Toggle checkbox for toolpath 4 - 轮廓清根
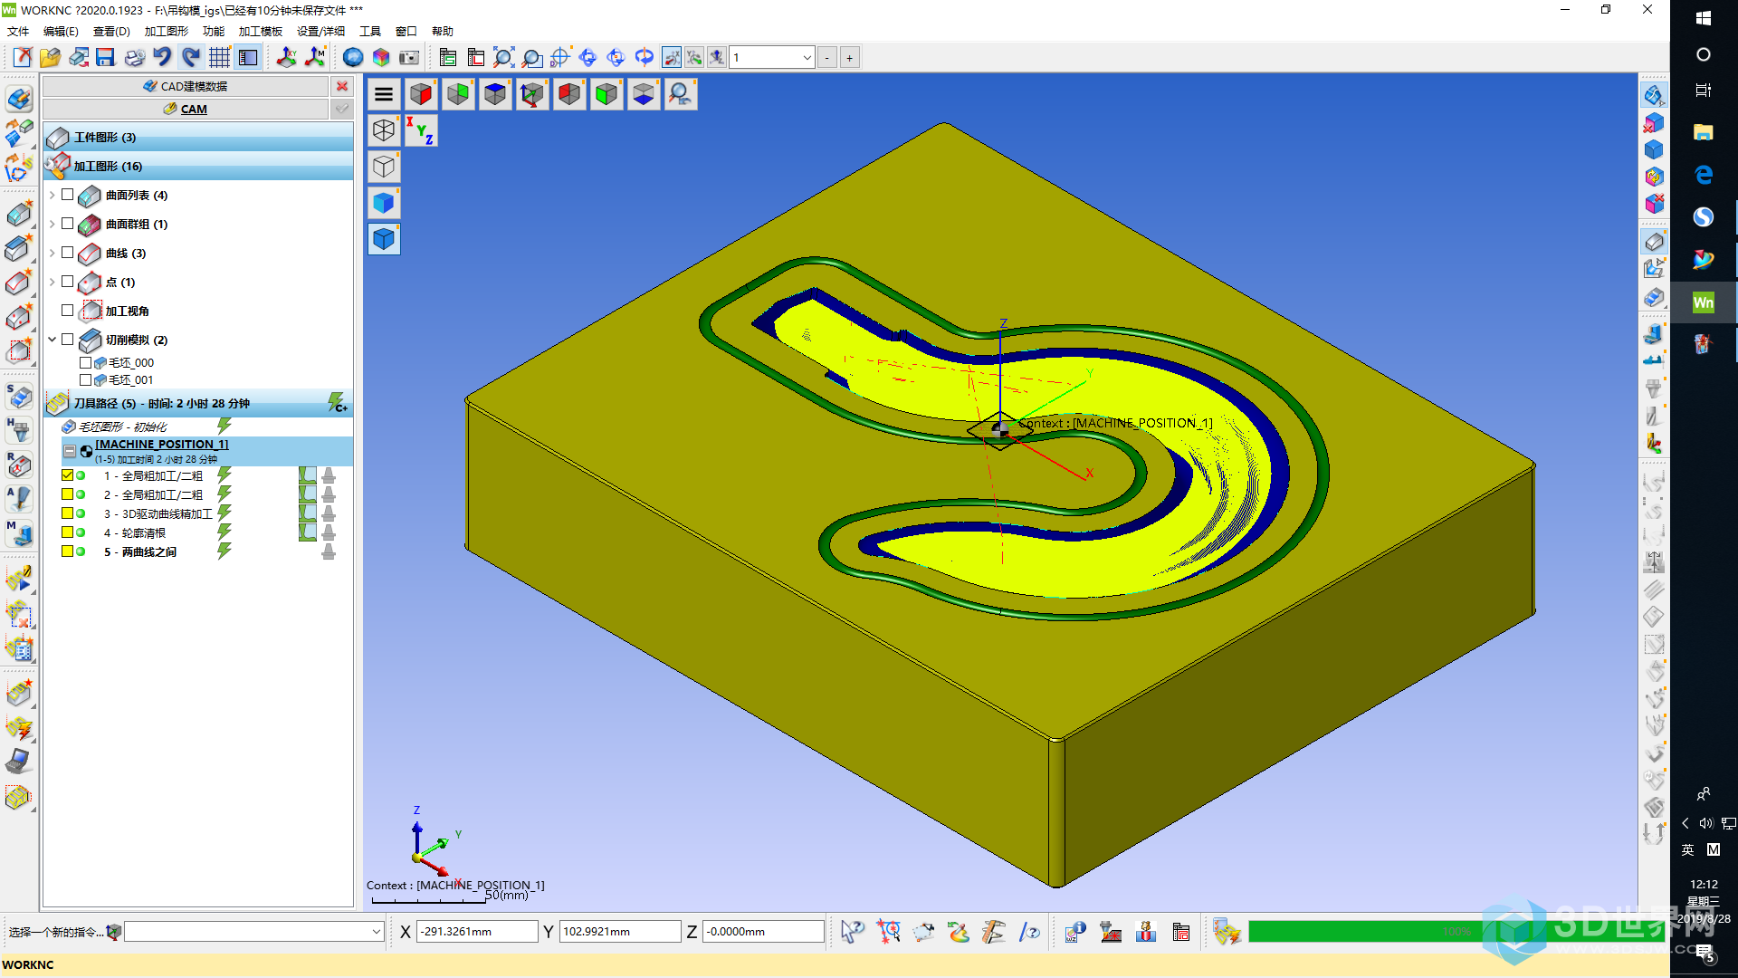This screenshot has height=978, width=1738. coord(68,532)
